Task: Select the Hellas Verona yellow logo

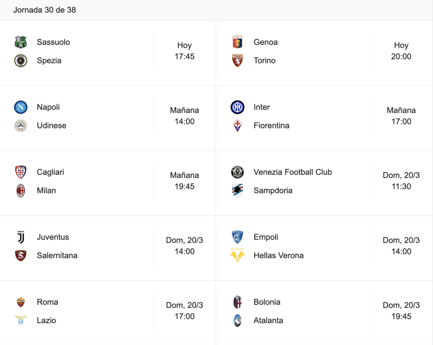Action: point(238,255)
